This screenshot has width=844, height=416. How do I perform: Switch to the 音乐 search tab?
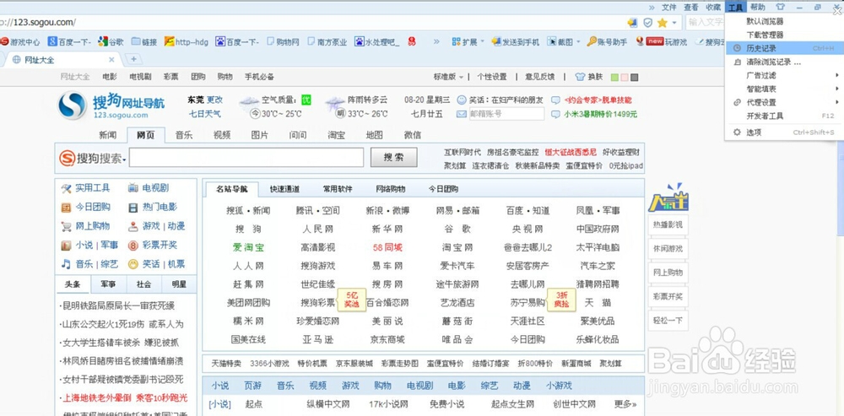[x=183, y=135]
